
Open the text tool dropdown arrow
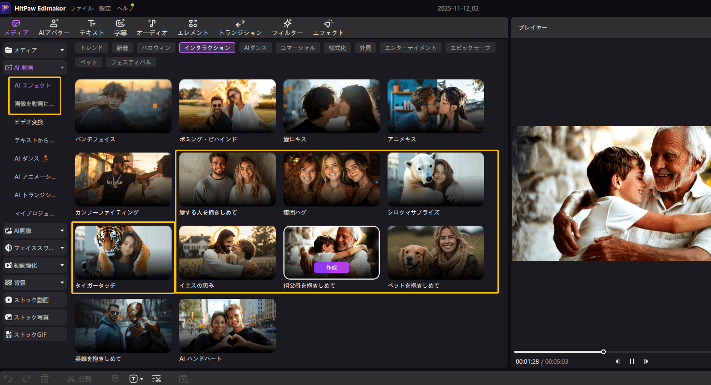[x=142, y=379]
